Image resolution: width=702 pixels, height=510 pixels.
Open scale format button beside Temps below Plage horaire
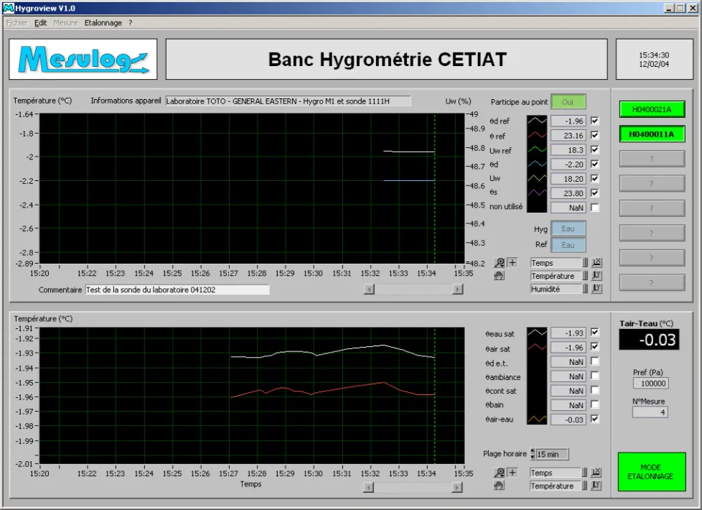584,473
